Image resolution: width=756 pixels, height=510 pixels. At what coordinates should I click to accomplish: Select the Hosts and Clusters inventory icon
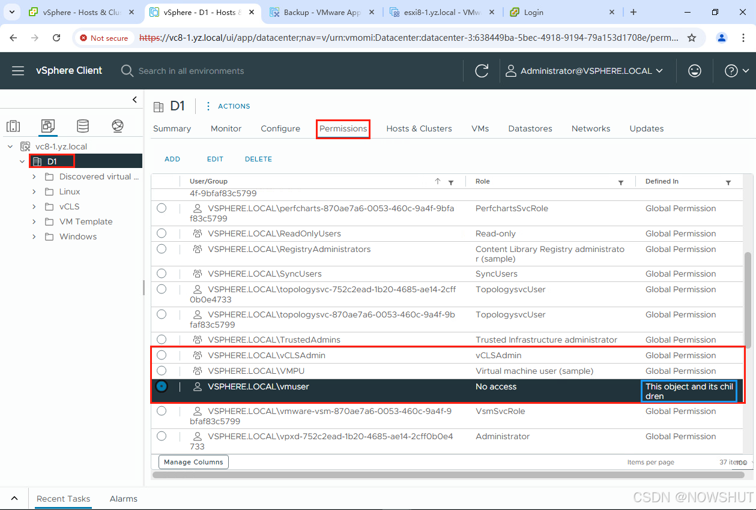(x=13, y=126)
